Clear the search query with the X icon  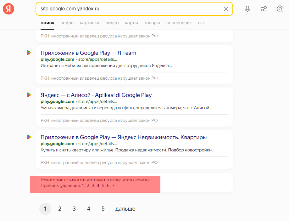click(x=226, y=9)
